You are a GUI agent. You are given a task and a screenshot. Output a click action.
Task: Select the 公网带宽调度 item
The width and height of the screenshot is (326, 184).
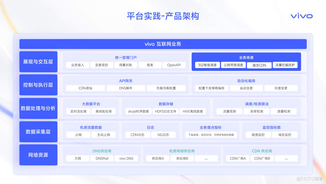233,65
